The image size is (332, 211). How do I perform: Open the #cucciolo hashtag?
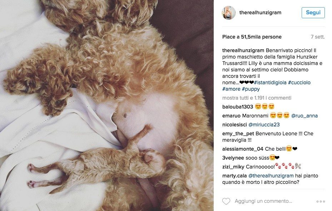click(x=299, y=83)
